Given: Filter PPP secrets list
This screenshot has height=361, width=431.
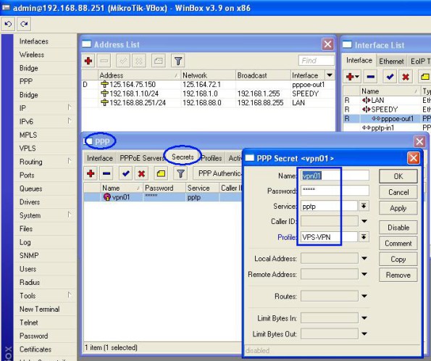Looking at the screenshot, I should 180,173.
